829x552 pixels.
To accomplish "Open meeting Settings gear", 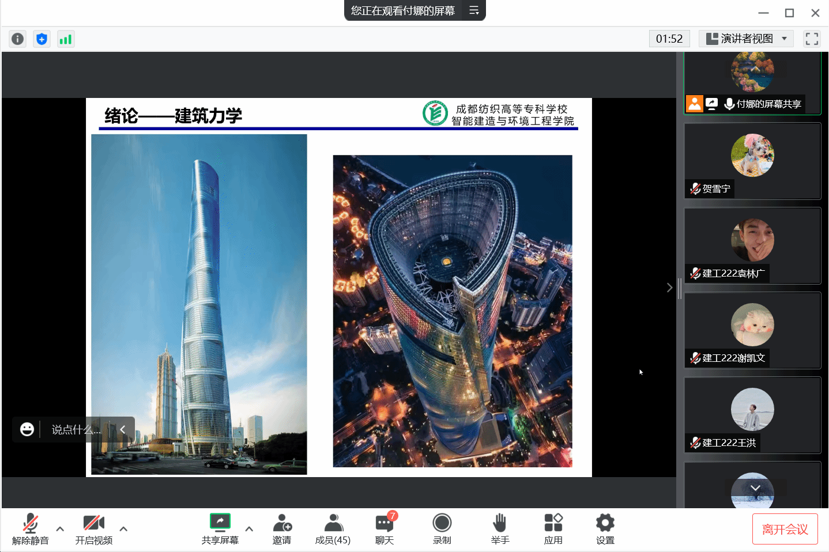I will click(x=605, y=529).
